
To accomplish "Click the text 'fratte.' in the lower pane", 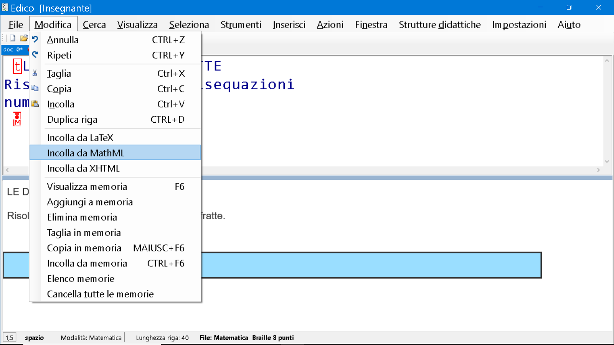I will click(213, 216).
